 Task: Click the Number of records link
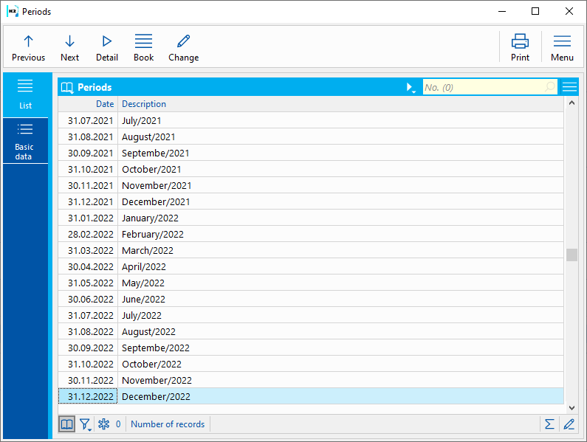click(168, 424)
